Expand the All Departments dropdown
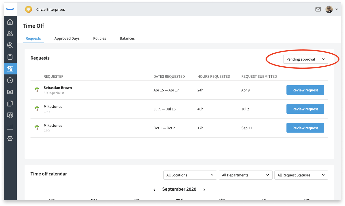This screenshot has width=345, height=206. (x=245, y=175)
